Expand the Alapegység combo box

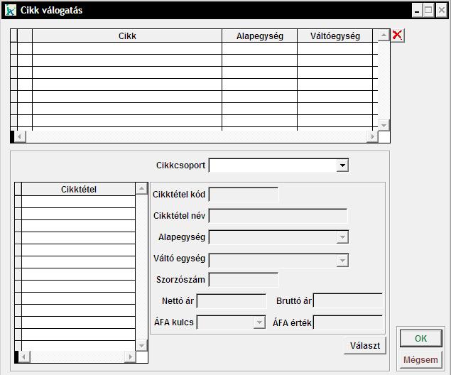[342, 237]
